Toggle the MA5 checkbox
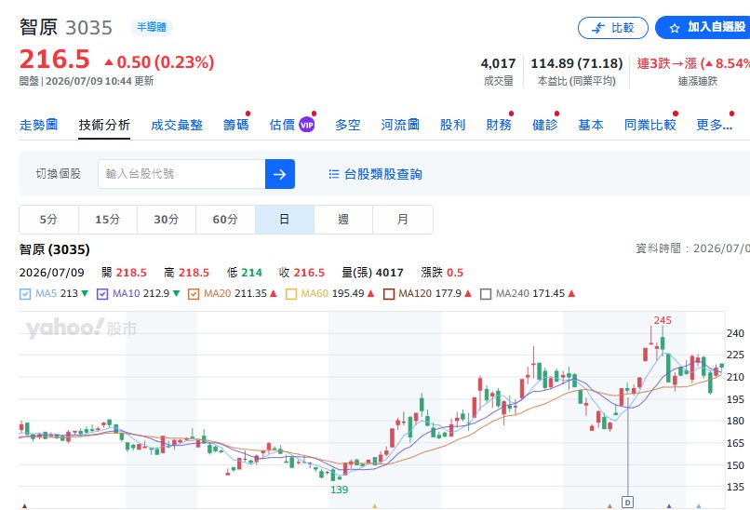 25,294
